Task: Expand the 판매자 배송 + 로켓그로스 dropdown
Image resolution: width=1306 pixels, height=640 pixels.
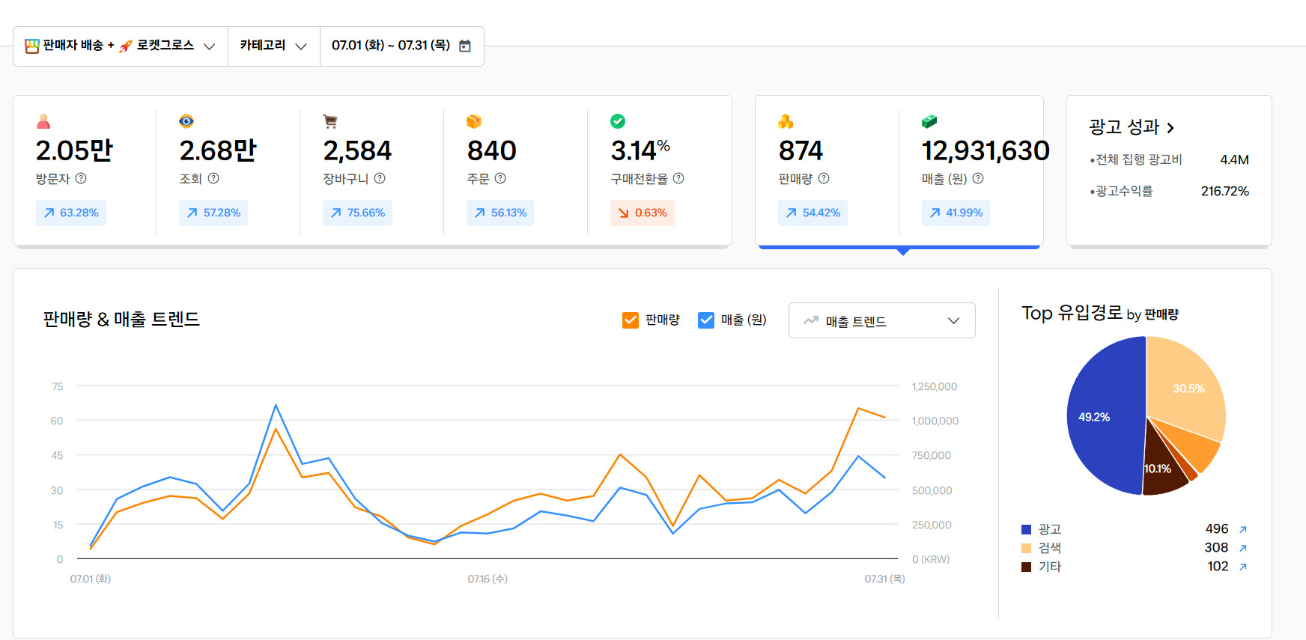Action: point(120,46)
